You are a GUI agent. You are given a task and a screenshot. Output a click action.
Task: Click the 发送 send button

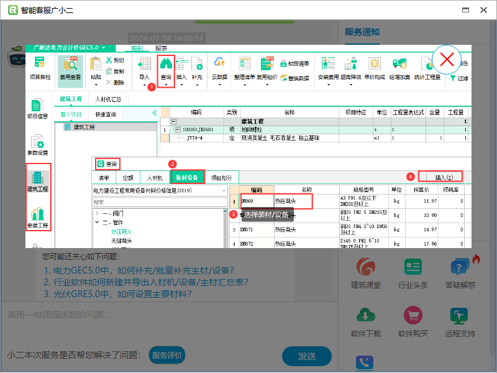coord(307,356)
